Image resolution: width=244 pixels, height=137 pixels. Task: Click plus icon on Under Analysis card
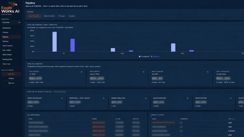coord(146,98)
